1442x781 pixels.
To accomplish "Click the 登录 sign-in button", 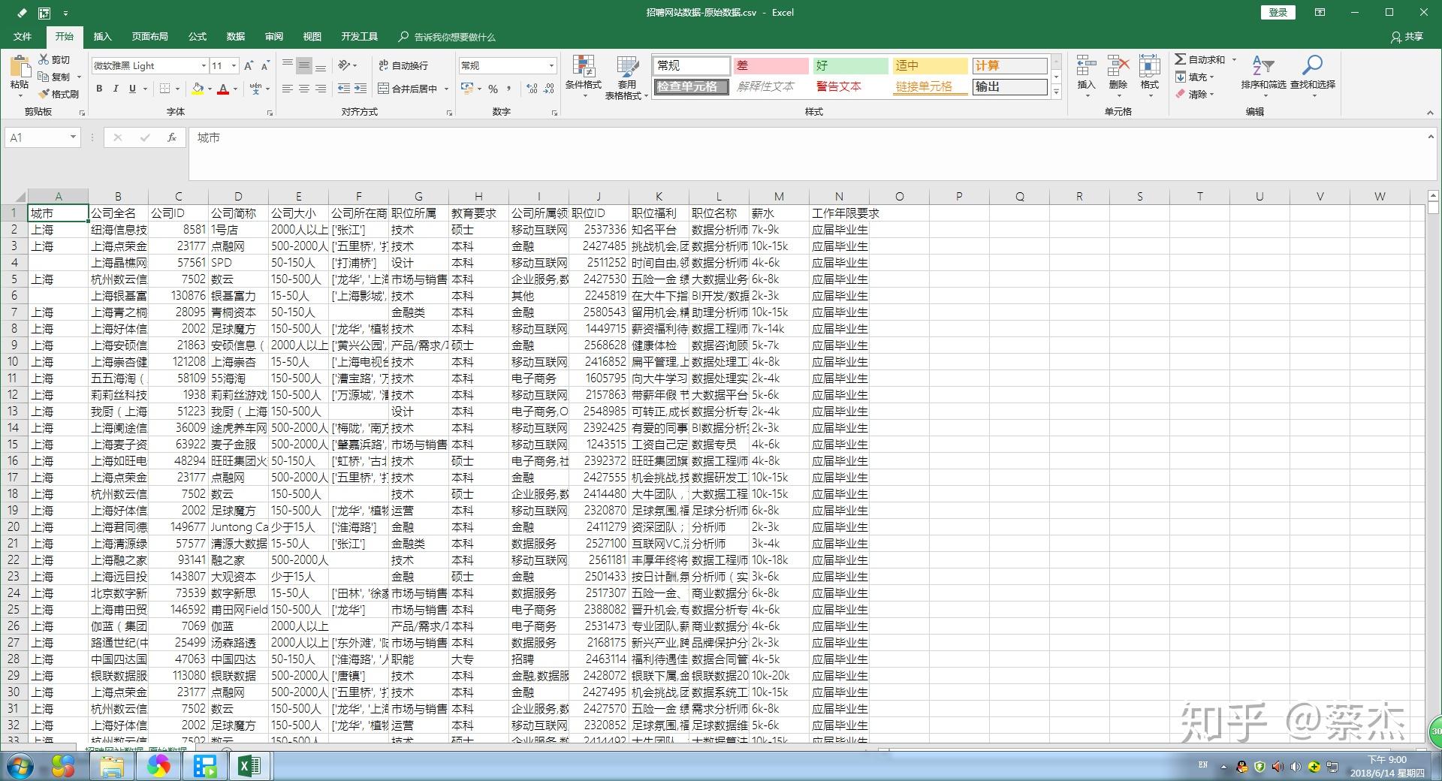I will pos(1277,12).
